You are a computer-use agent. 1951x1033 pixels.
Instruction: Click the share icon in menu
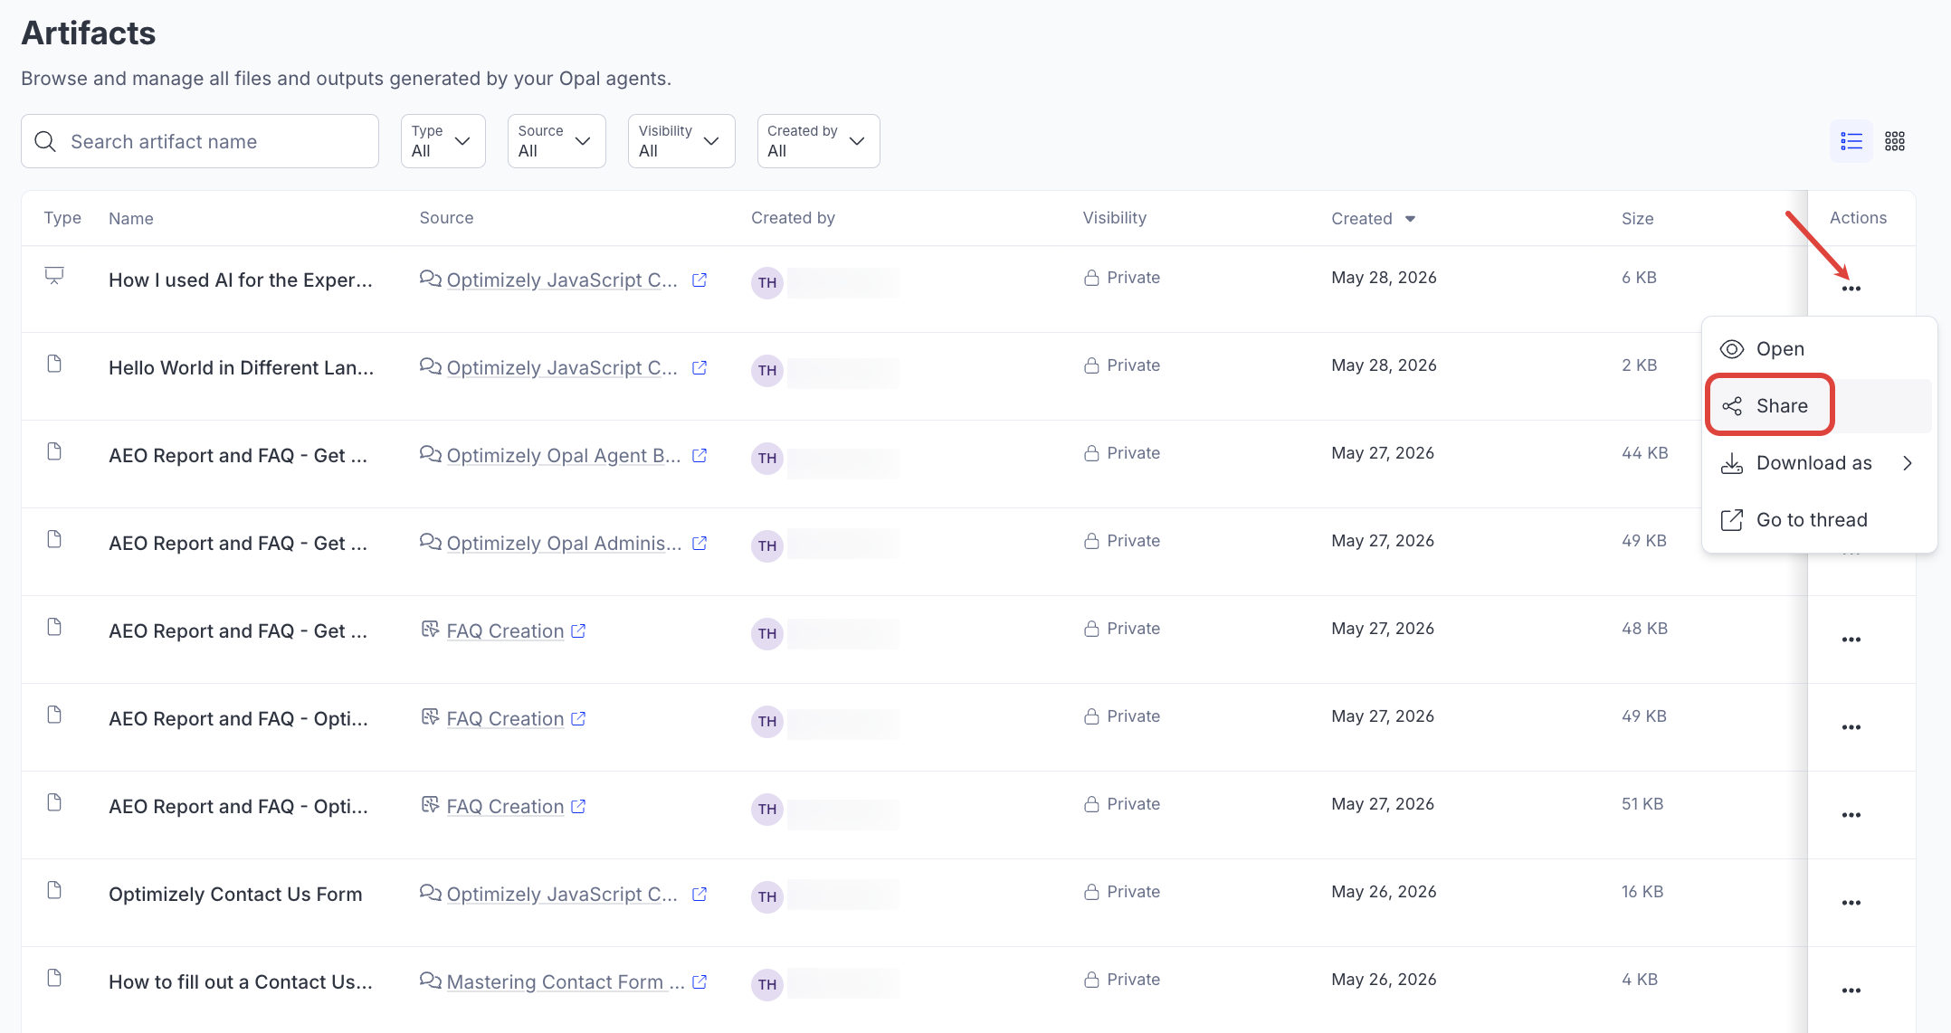click(x=1732, y=406)
